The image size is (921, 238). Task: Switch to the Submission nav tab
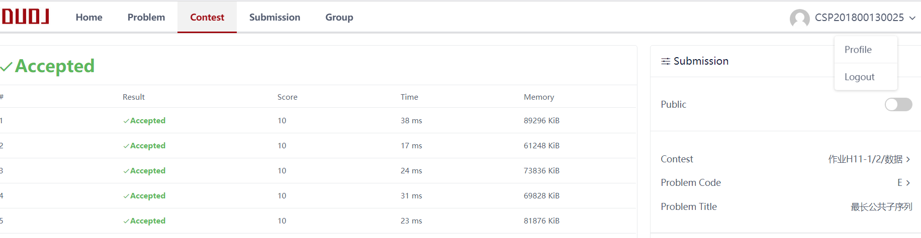(x=274, y=17)
